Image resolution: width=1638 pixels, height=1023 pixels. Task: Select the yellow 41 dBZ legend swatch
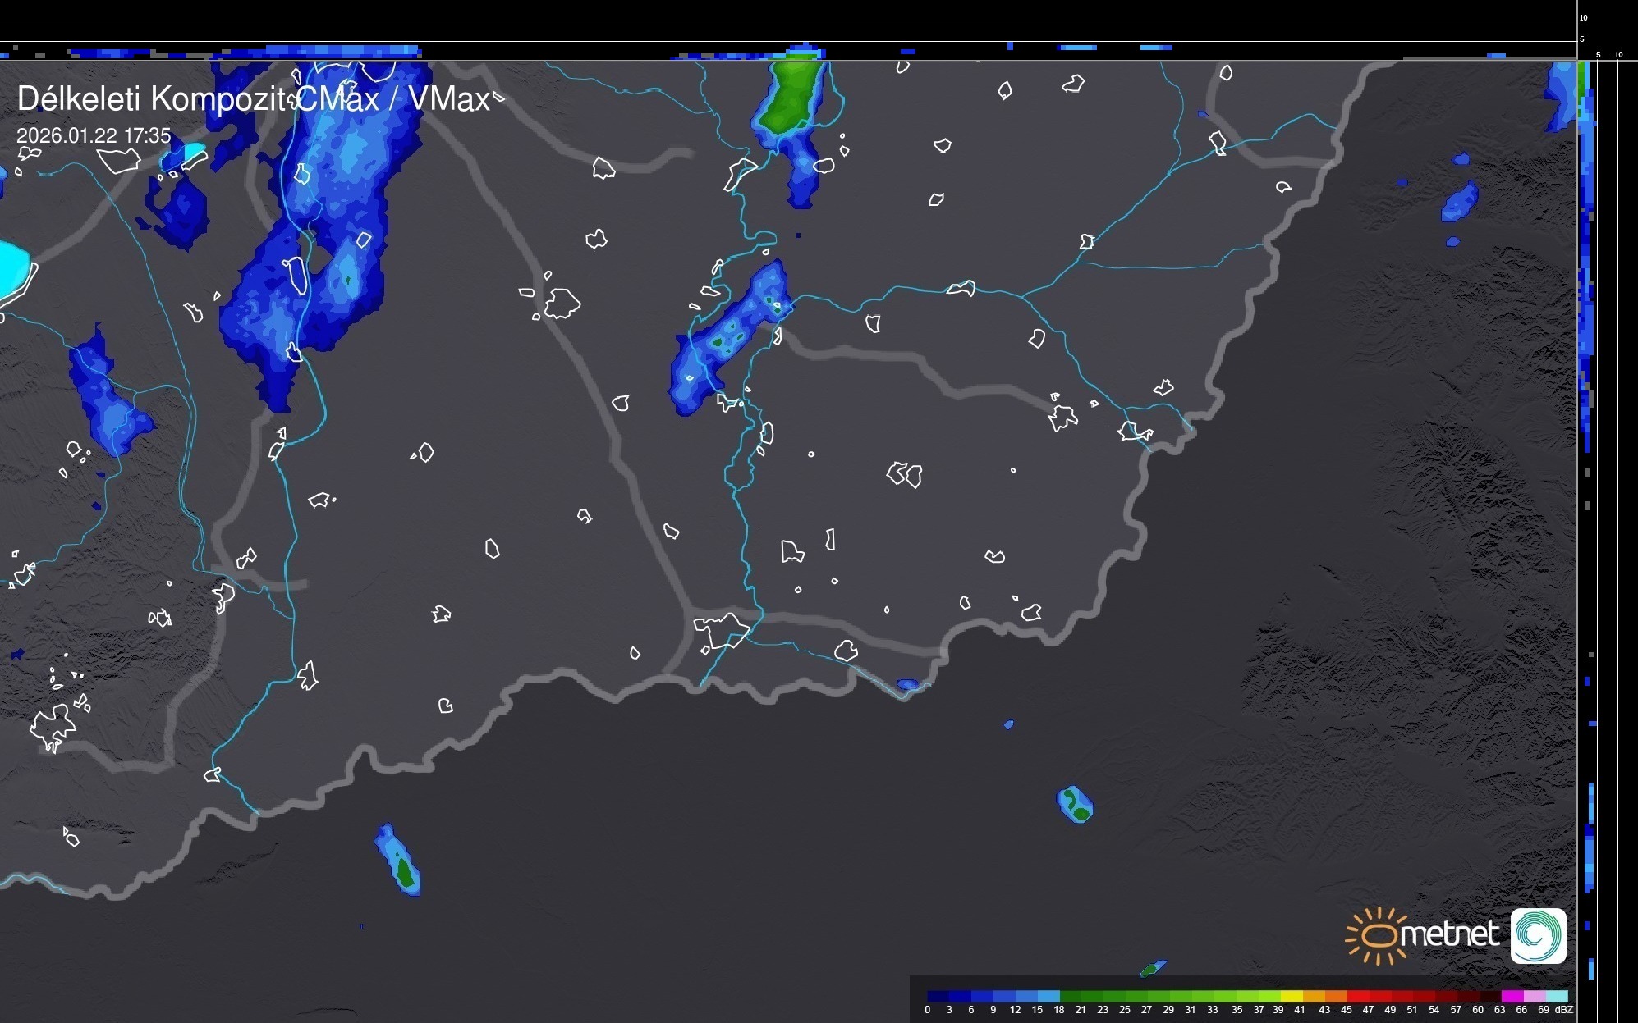1292,997
